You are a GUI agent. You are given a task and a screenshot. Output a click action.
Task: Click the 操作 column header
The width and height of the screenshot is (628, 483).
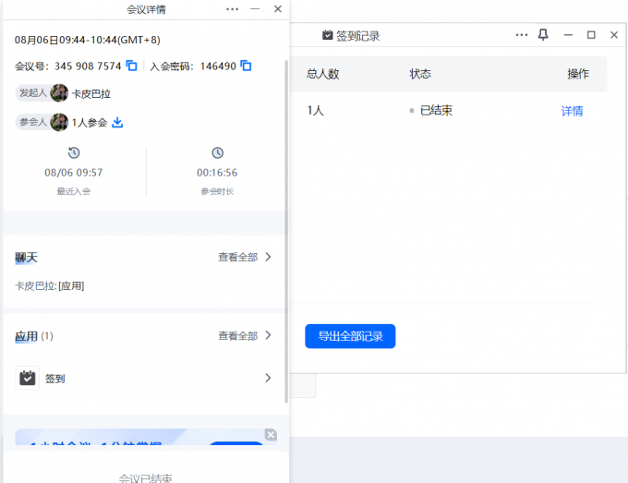[x=578, y=74]
